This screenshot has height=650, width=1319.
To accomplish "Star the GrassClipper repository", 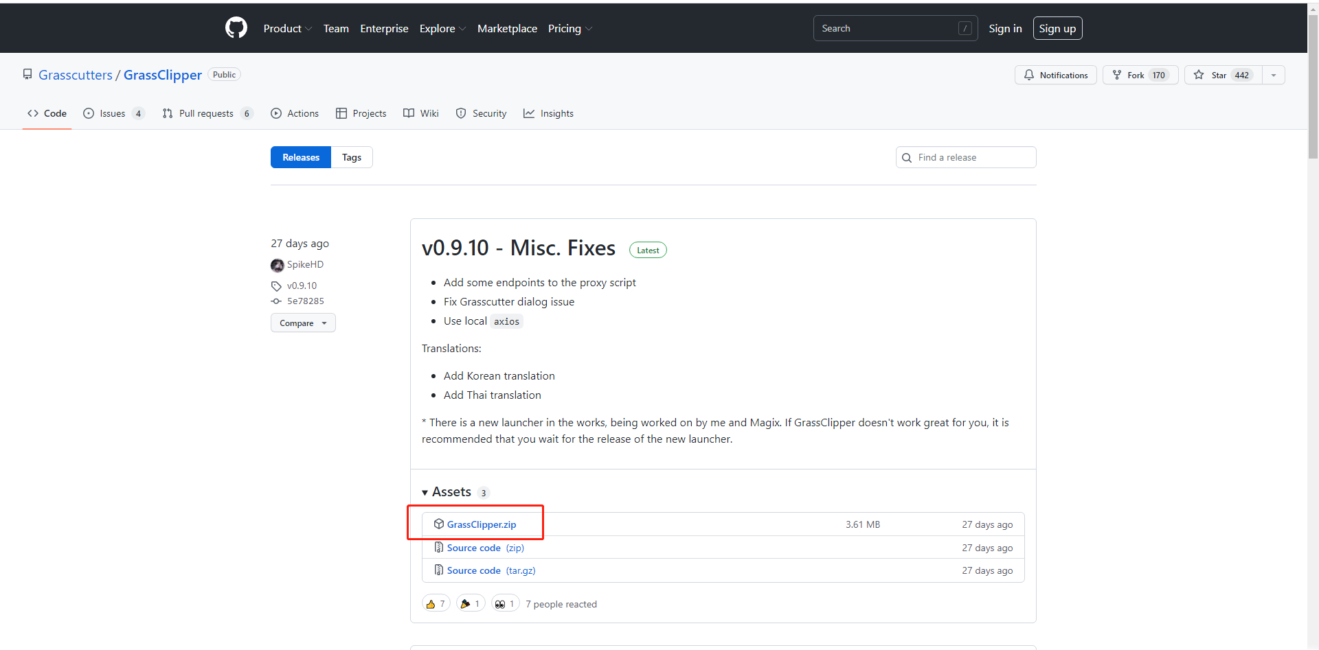I will (x=1223, y=75).
